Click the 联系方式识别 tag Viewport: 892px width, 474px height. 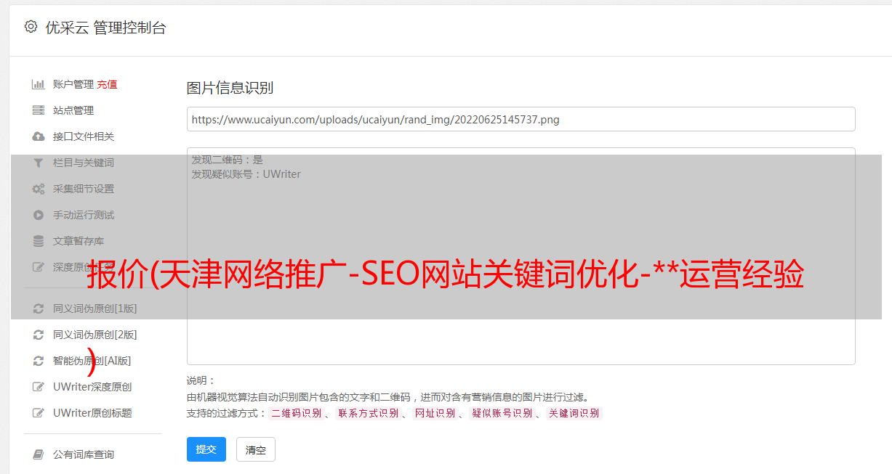(368, 413)
